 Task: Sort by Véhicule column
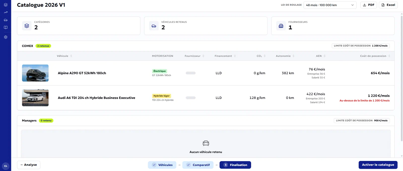(64, 56)
